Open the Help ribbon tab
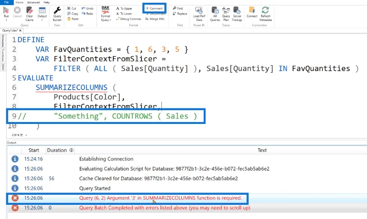Screen dimensions: 367x219 click(47, 2)
